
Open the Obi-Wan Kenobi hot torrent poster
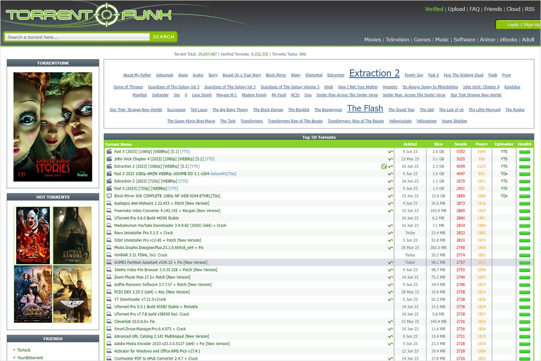pyautogui.click(x=72, y=235)
